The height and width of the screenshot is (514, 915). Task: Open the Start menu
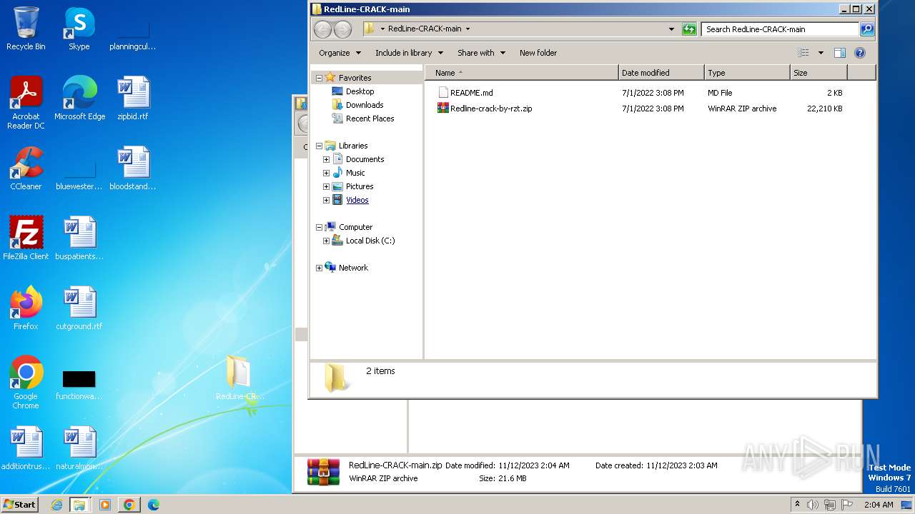(19, 505)
